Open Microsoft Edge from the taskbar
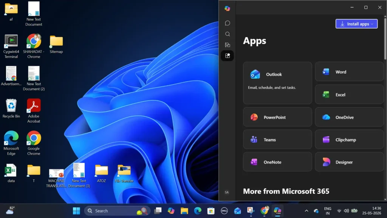This screenshot has height=218, width=387. (198, 211)
